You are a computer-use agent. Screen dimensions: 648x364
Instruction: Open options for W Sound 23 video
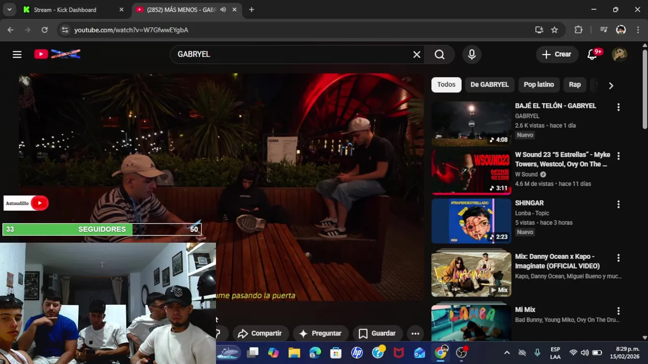618,156
